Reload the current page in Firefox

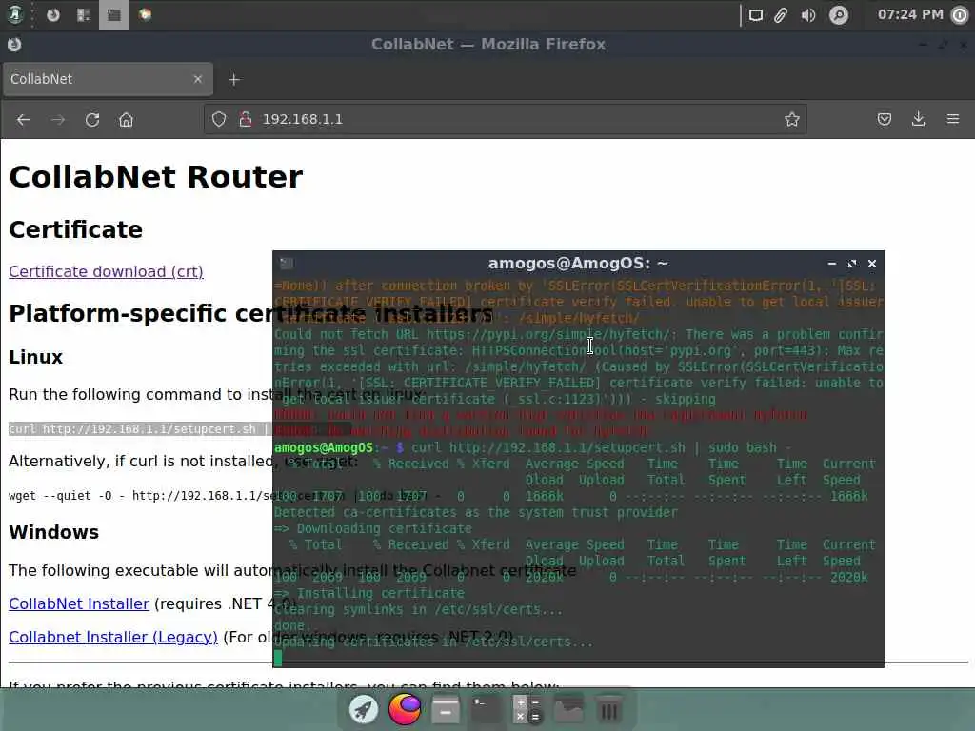[x=92, y=119]
